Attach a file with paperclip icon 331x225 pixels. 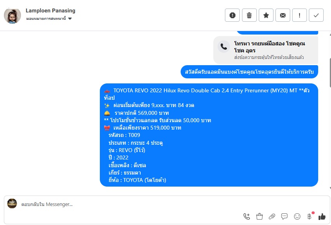[x=272, y=216]
